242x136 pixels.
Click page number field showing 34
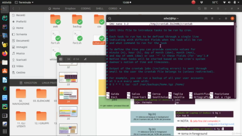pos(68,59)
